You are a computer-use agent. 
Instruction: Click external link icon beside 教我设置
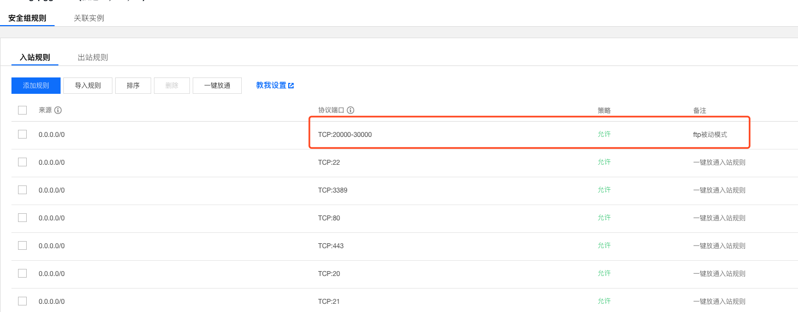[x=291, y=86]
